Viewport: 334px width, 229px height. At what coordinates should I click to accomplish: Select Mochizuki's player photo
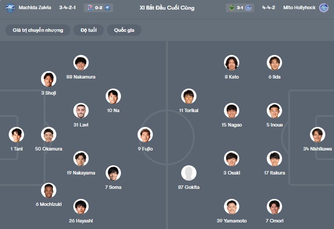point(48,191)
